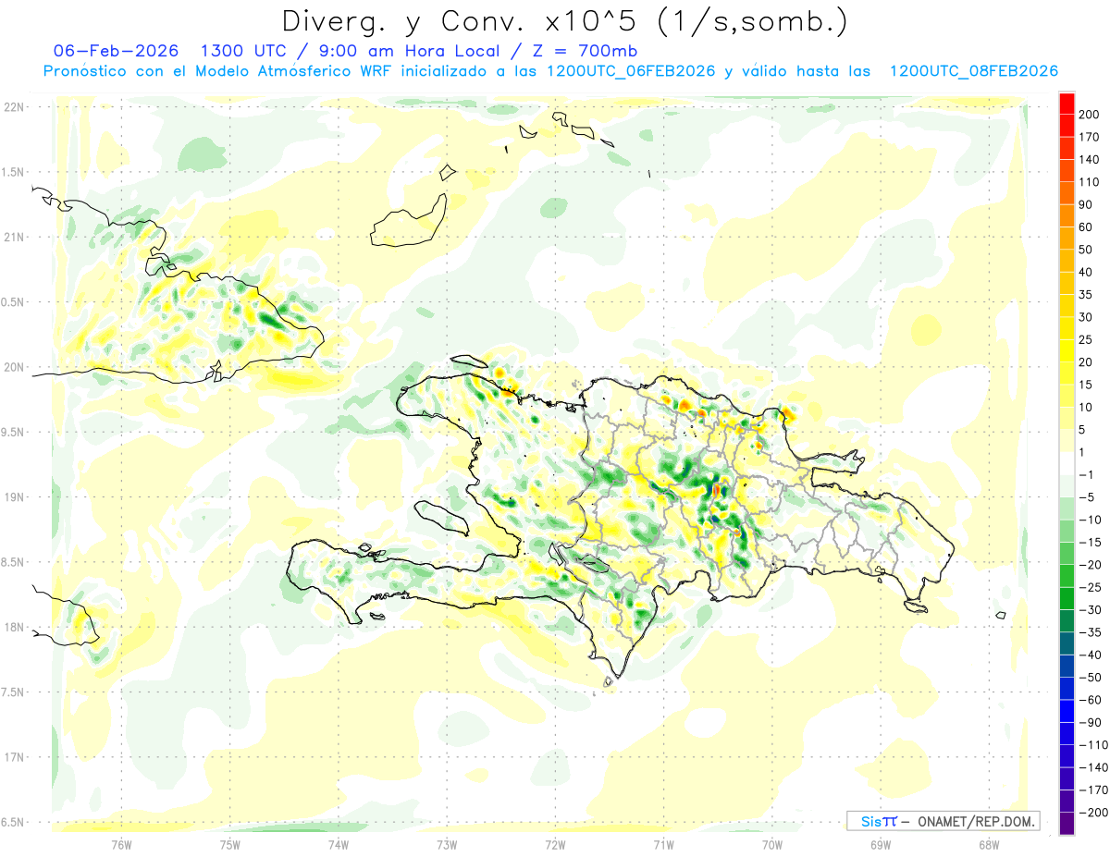Viewport: 1110px width, 857px height.
Task: Click the 200 value at colorbar top
Action: 1089,115
